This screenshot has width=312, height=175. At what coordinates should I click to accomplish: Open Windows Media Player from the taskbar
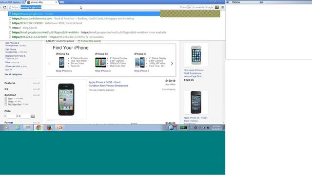(6, 127)
